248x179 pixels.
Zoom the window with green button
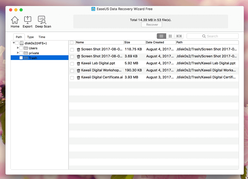click(x=21, y=10)
